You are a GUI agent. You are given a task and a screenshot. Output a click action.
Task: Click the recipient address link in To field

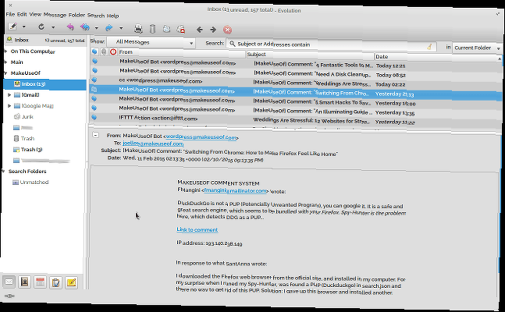[x=153, y=143]
